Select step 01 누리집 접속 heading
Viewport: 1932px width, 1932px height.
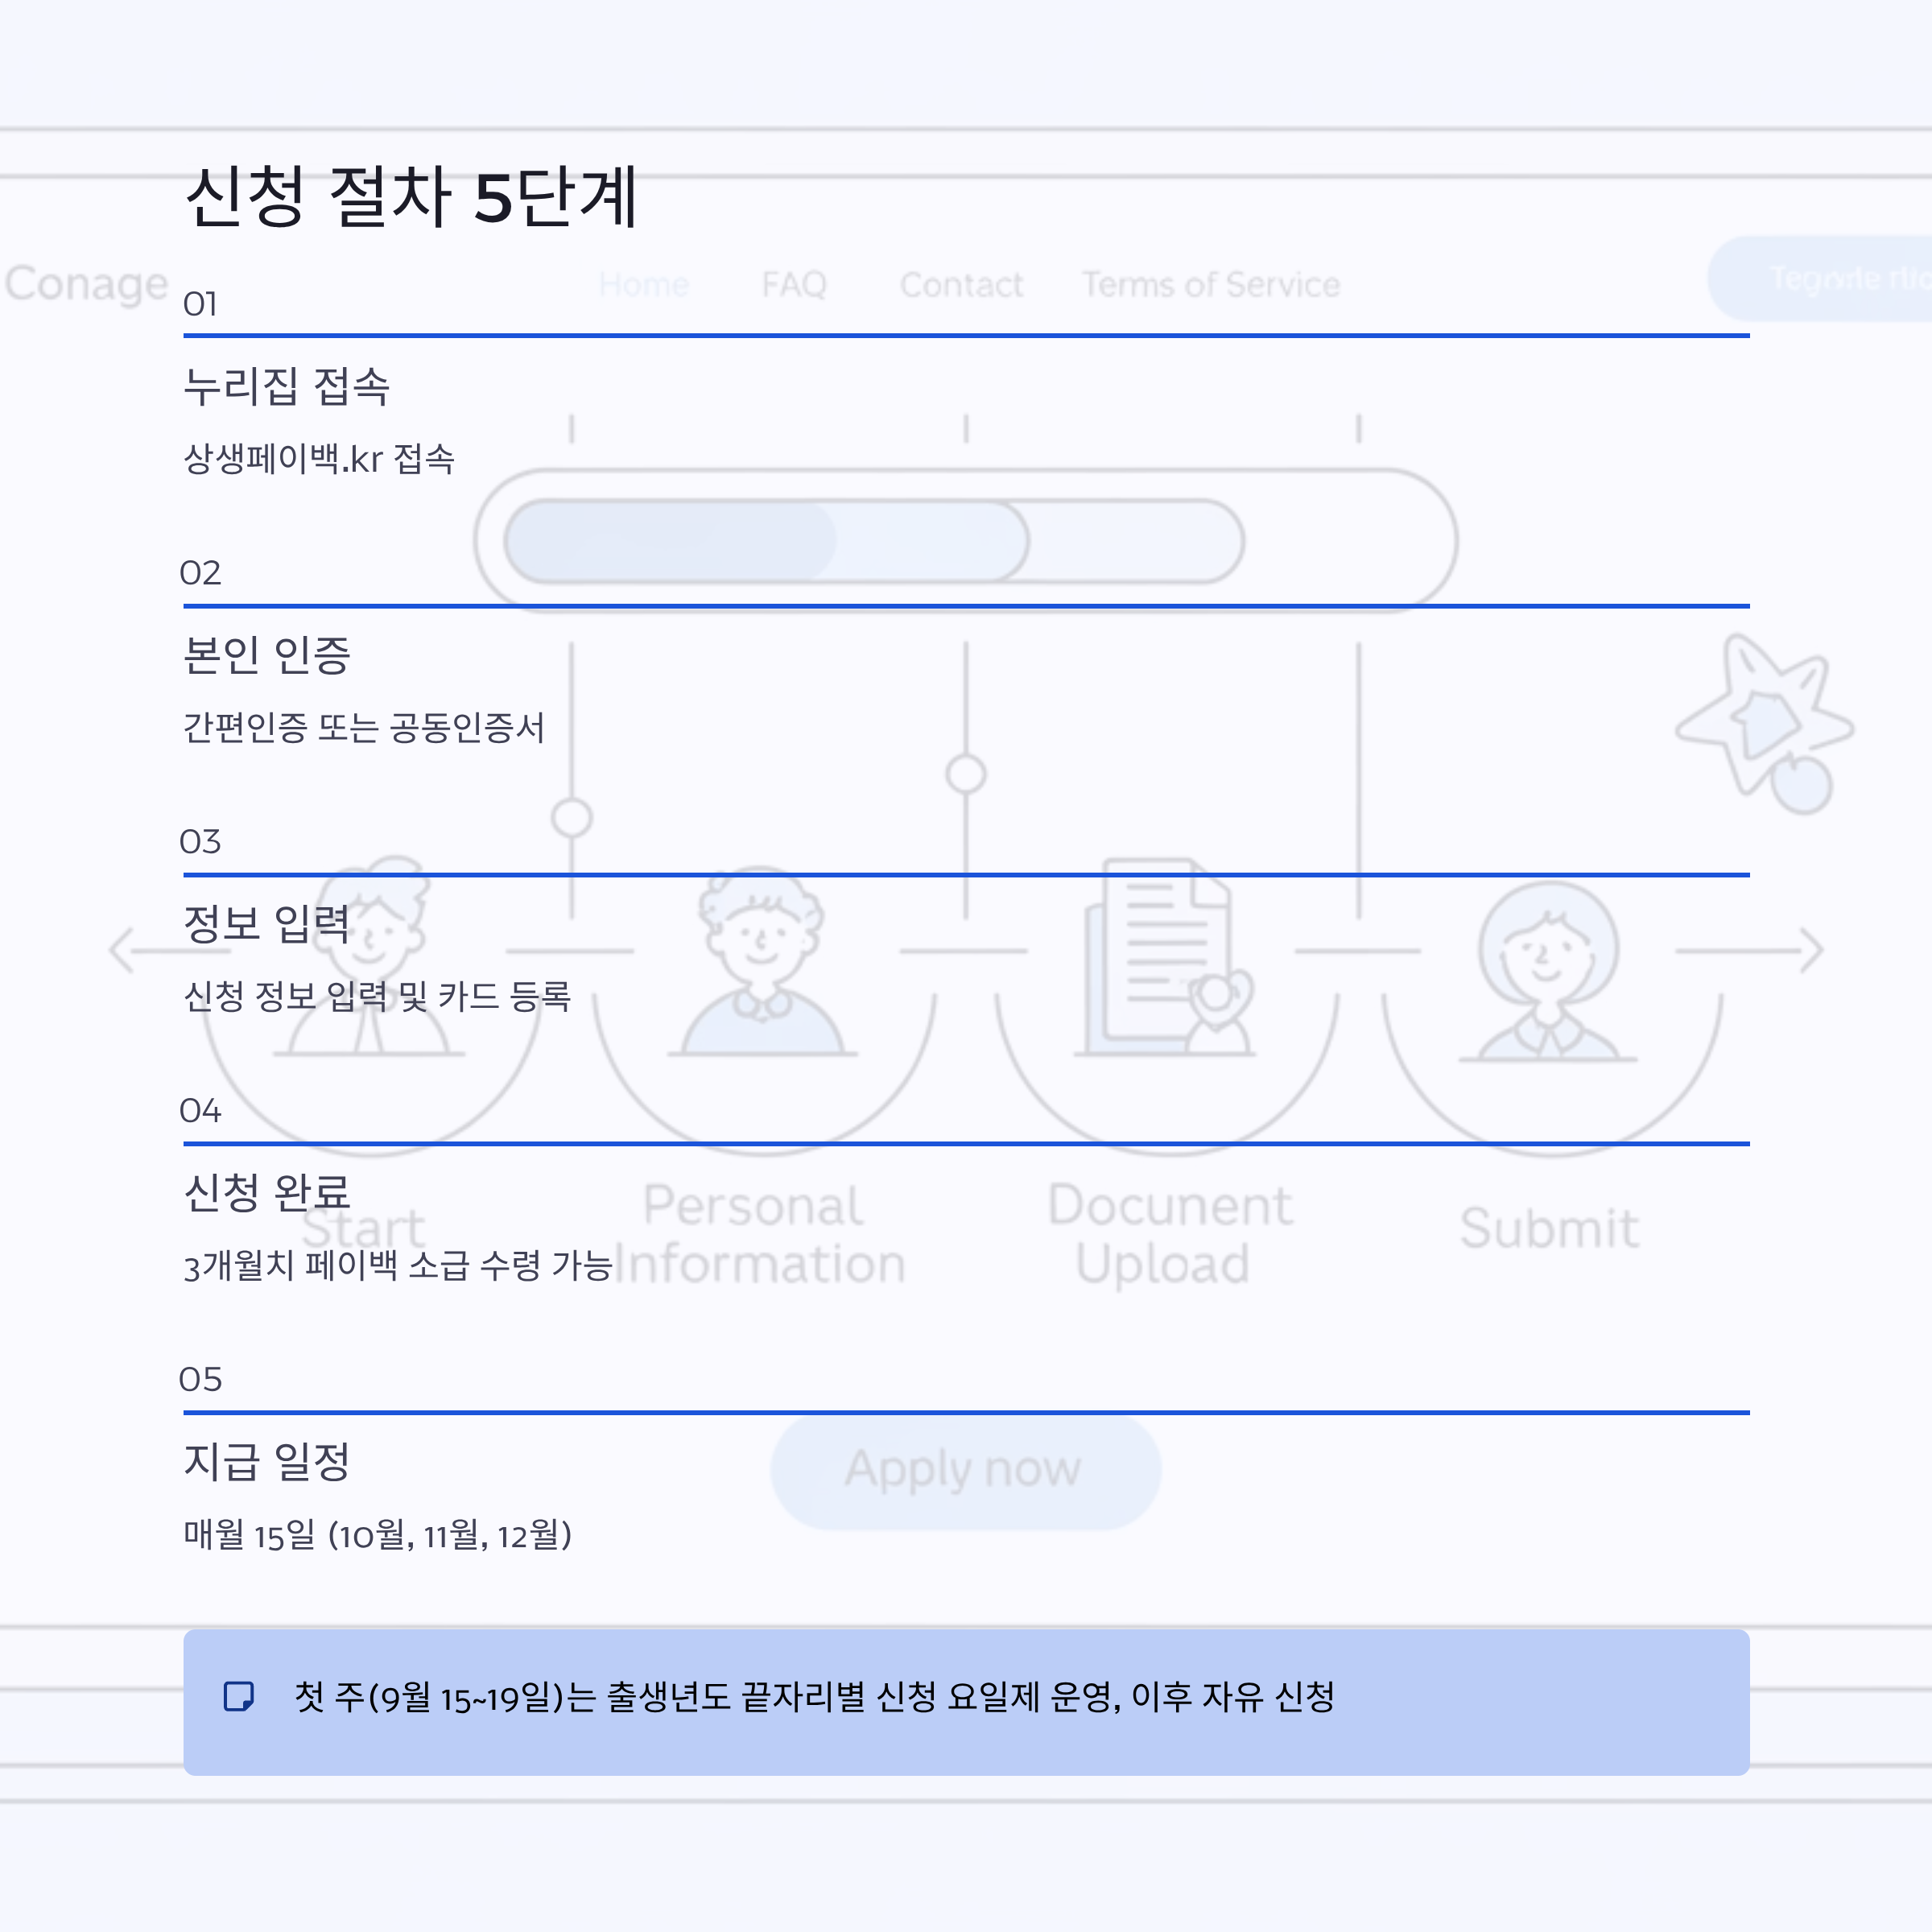point(286,386)
